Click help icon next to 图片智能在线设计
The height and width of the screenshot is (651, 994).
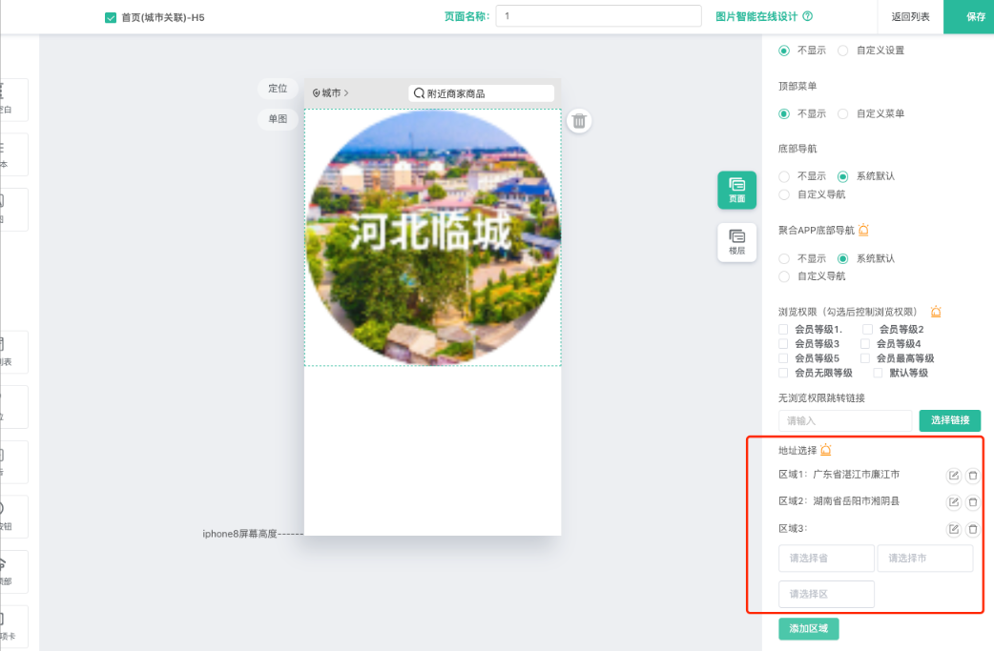coord(808,16)
